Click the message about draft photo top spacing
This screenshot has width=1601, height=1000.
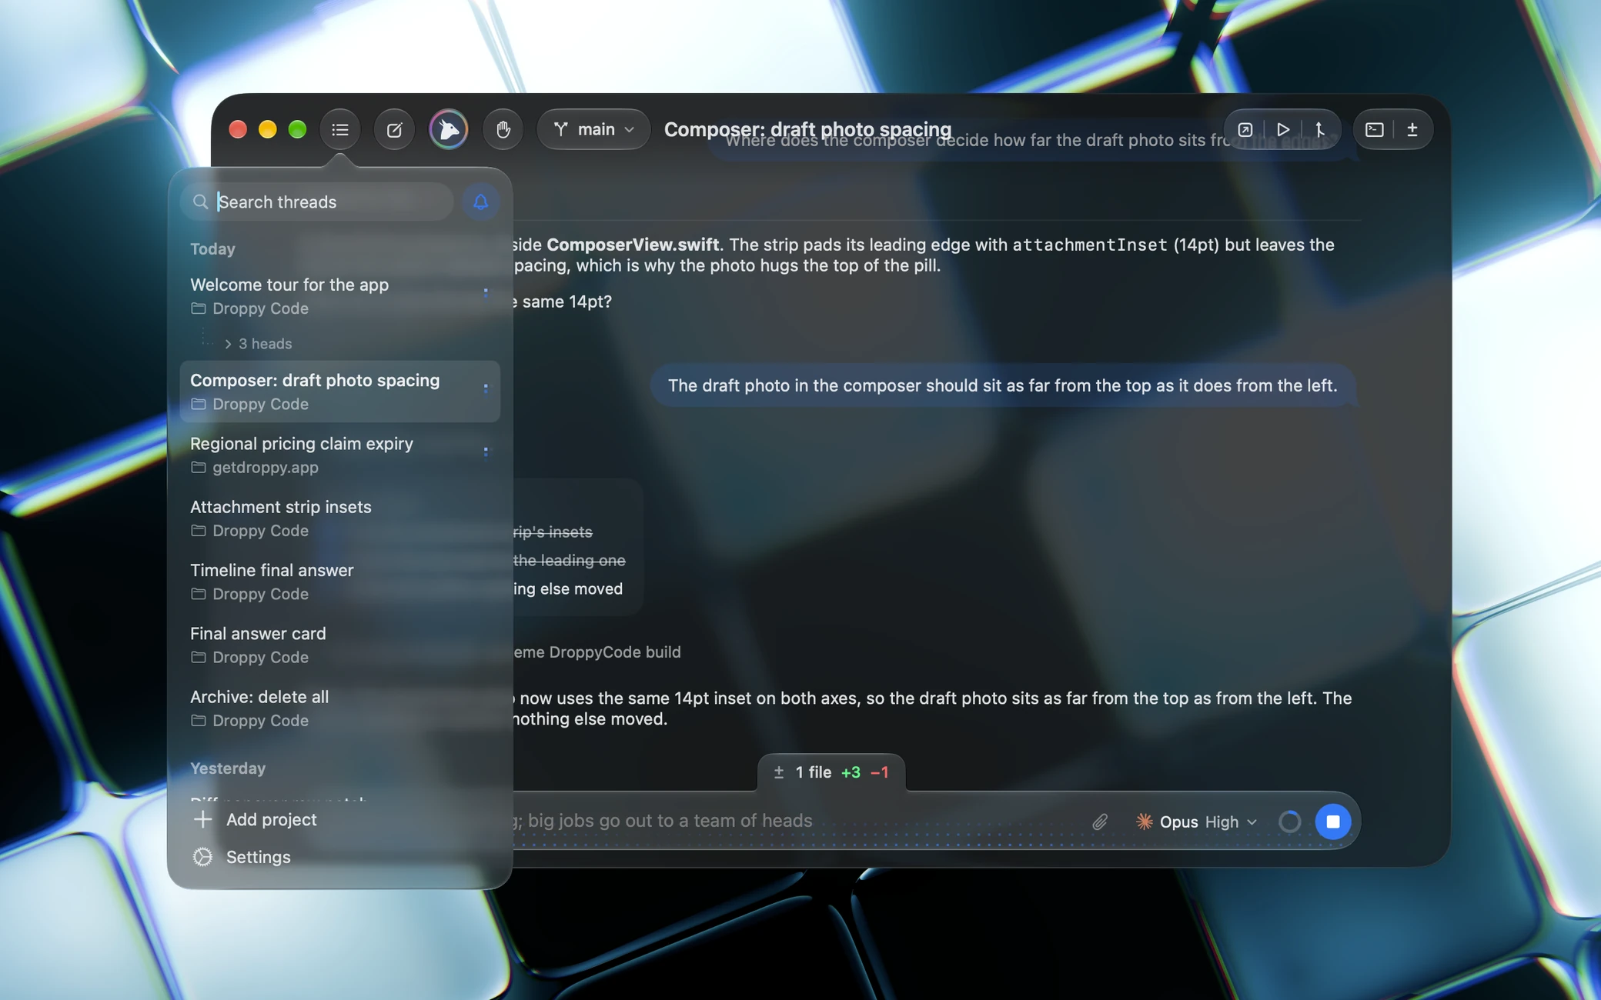1002,385
